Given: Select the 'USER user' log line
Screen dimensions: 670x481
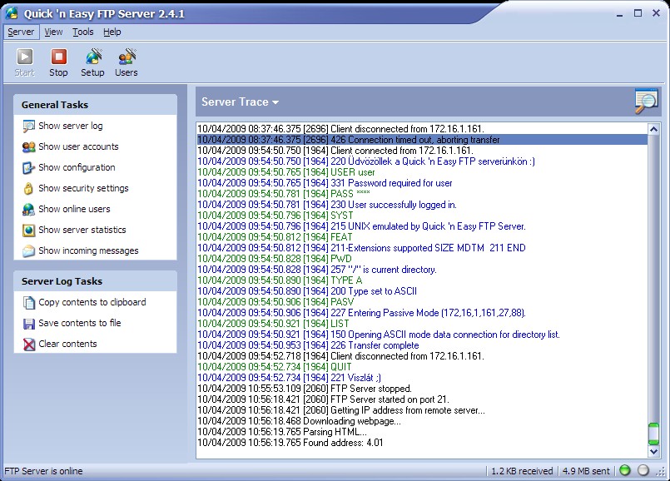Looking at the screenshot, I should 422,172.
